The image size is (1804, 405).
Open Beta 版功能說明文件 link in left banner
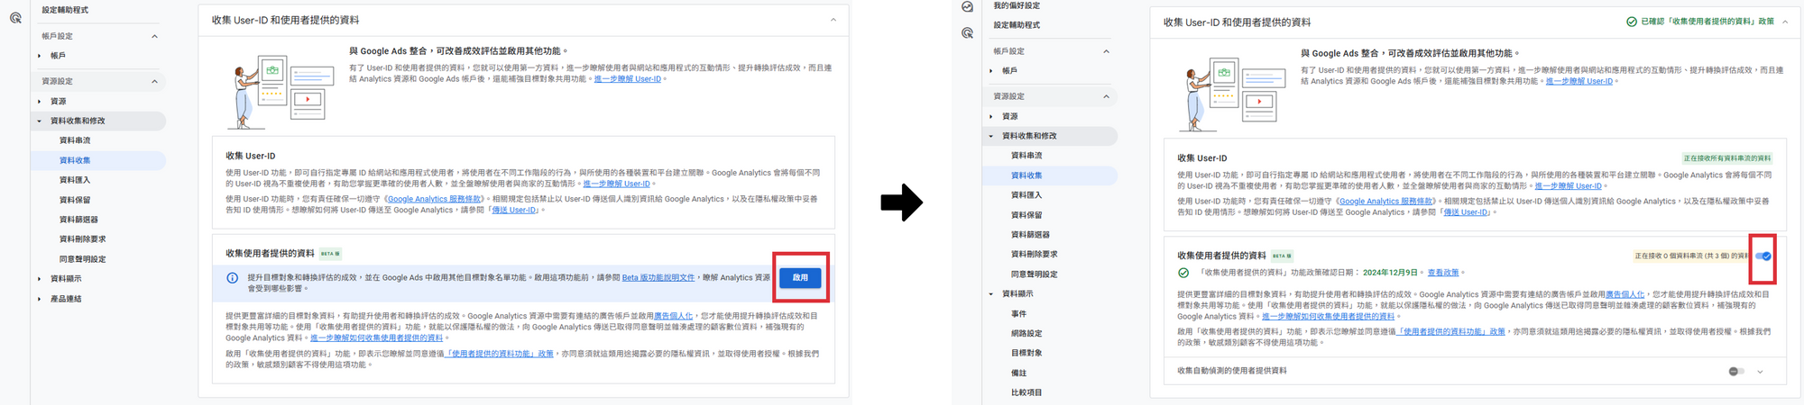click(x=658, y=277)
